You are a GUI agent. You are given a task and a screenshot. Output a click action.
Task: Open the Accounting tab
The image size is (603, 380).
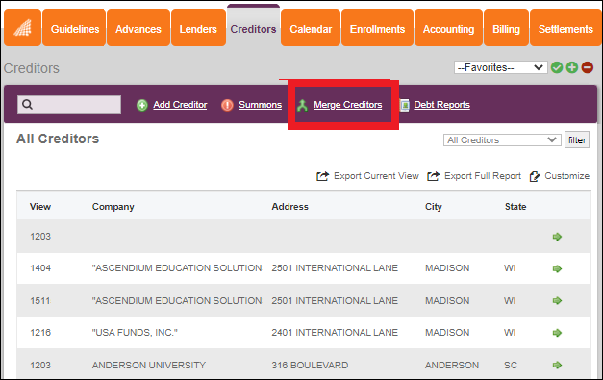[x=448, y=28]
